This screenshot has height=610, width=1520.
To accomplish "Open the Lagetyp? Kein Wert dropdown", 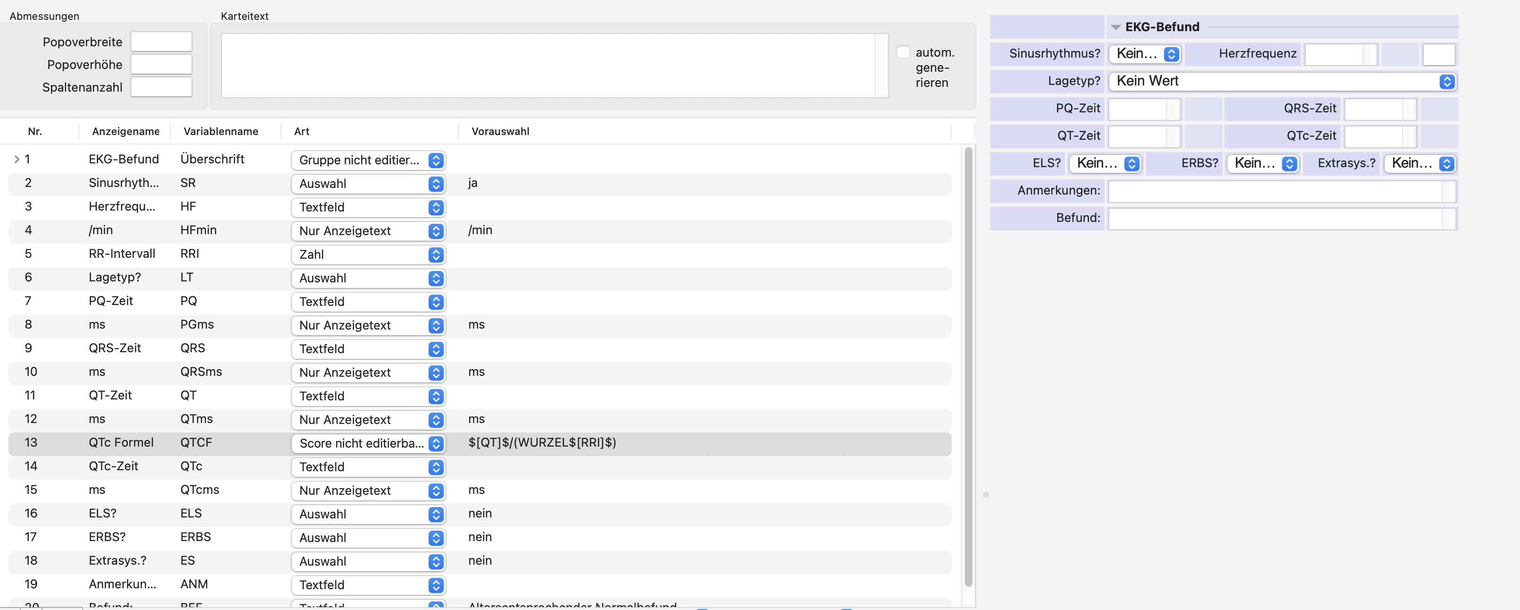I will tap(1282, 81).
